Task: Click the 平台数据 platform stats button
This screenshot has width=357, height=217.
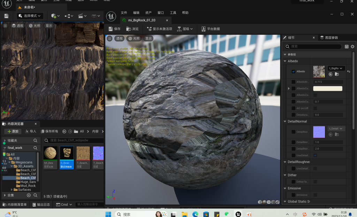Action: tap(211, 29)
